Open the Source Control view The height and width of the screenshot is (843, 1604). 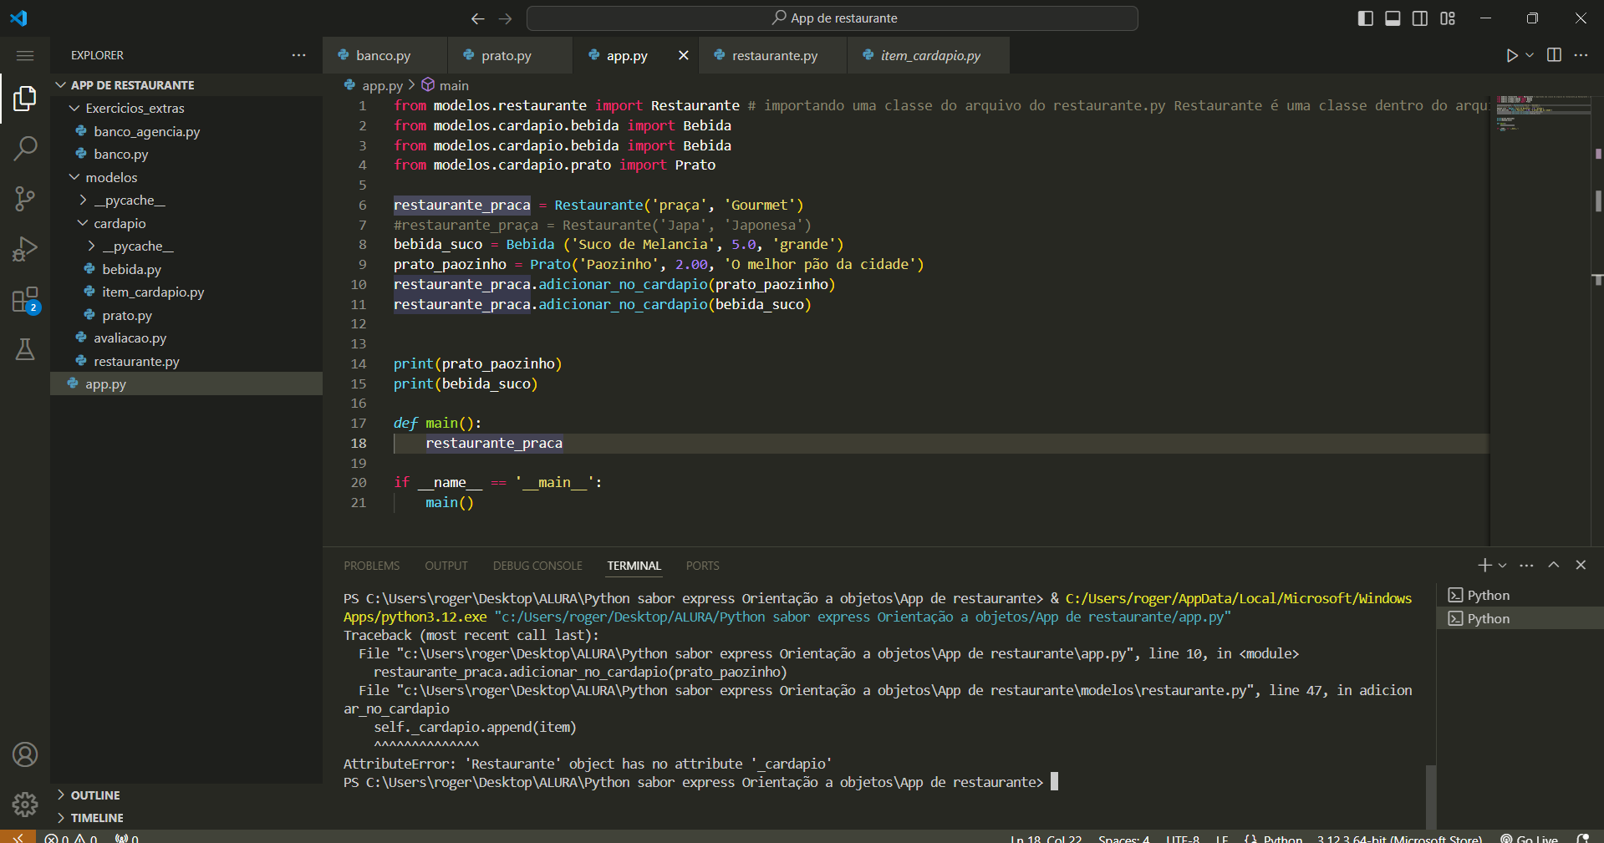(25, 199)
